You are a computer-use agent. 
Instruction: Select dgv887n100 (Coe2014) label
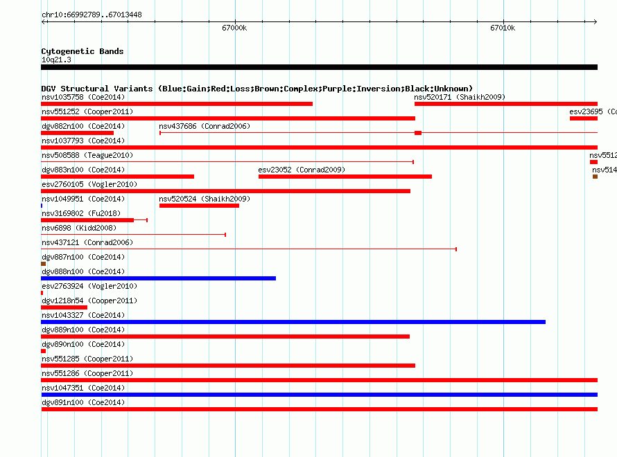83,257
